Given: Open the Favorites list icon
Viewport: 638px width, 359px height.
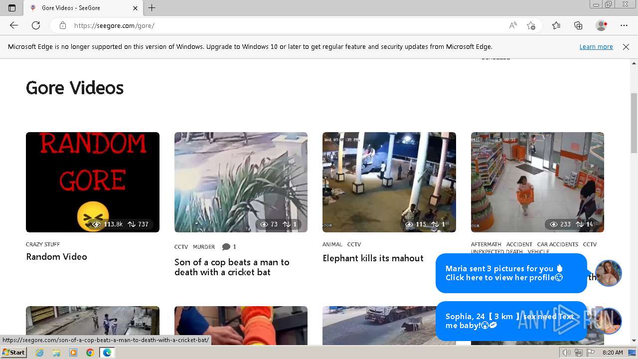Looking at the screenshot, I should click(x=556, y=25).
